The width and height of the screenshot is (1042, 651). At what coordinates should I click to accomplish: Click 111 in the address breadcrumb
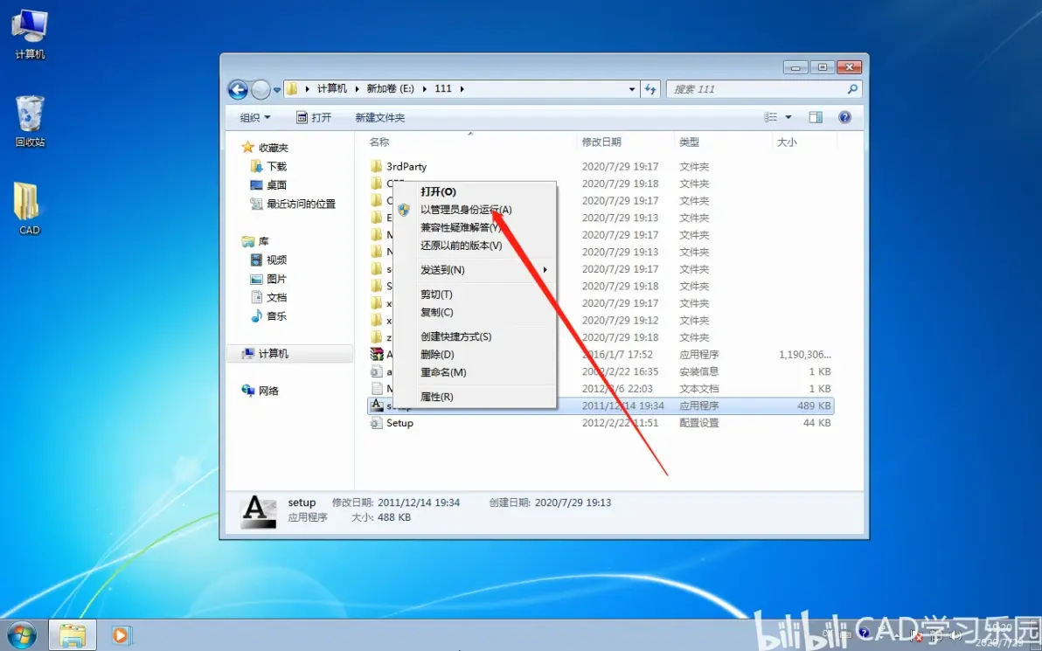click(443, 88)
